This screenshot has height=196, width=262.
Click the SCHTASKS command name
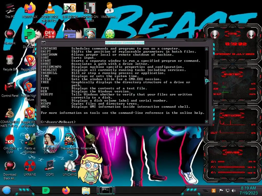point(49,48)
